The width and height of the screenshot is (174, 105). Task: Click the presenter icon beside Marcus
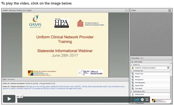(x=132, y=77)
